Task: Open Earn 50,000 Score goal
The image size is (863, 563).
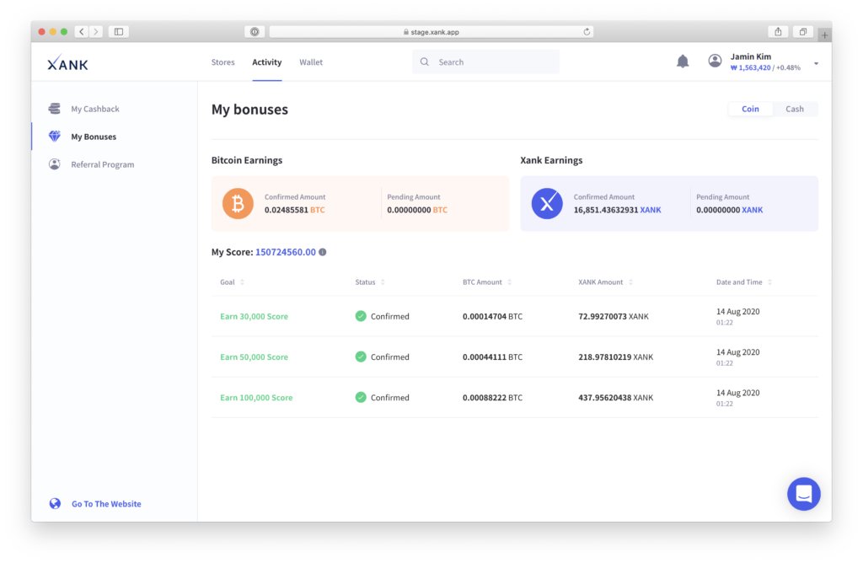Action: pos(254,357)
